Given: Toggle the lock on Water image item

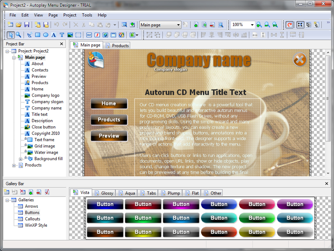Looking at the screenshot, I should pos(25,151).
